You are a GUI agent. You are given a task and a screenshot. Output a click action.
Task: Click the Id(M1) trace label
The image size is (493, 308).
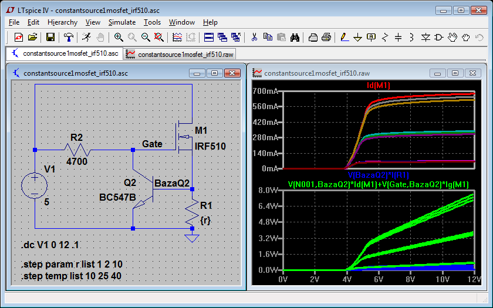378,85
